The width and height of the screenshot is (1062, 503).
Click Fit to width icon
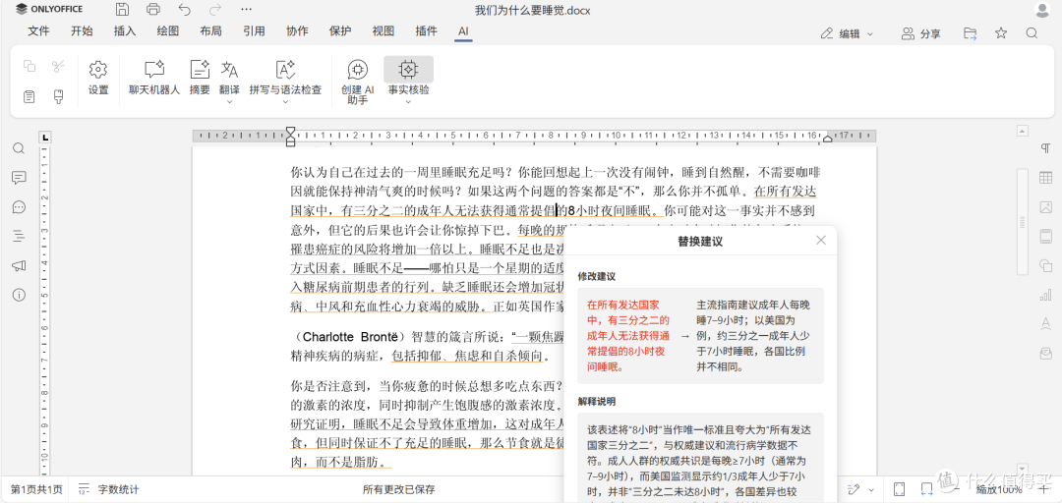point(926,489)
